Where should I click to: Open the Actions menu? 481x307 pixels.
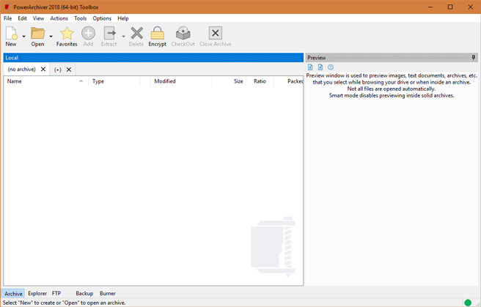(59, 18)
